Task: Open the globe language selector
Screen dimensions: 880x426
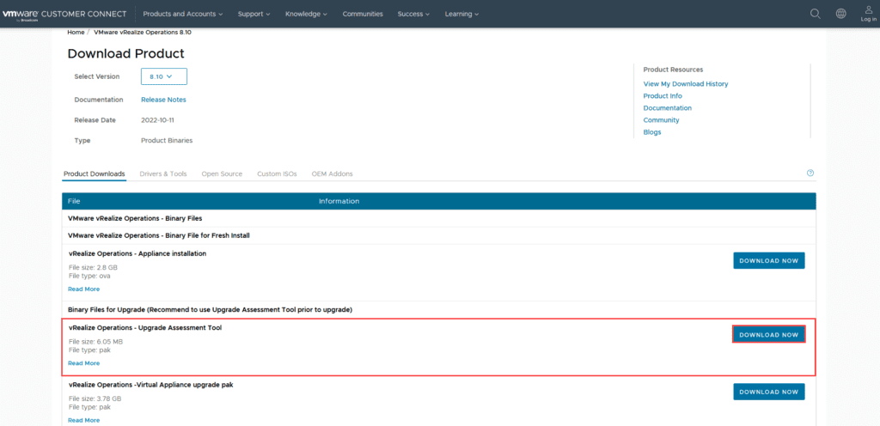Action: [840, 14]
